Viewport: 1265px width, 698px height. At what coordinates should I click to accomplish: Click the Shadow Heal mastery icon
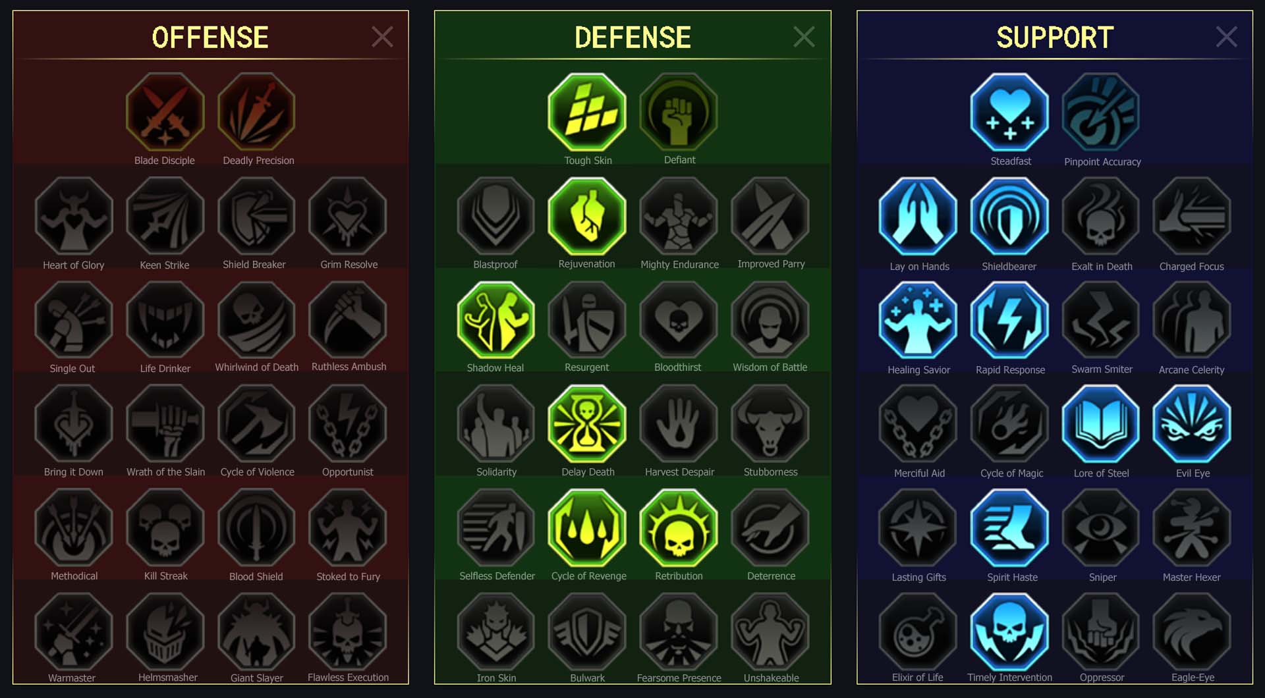[495, 320]
